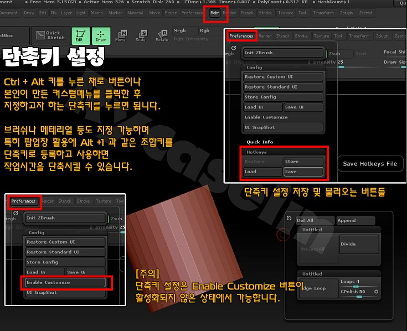
Task: Open the Material menu
Action: click(135, 13)
